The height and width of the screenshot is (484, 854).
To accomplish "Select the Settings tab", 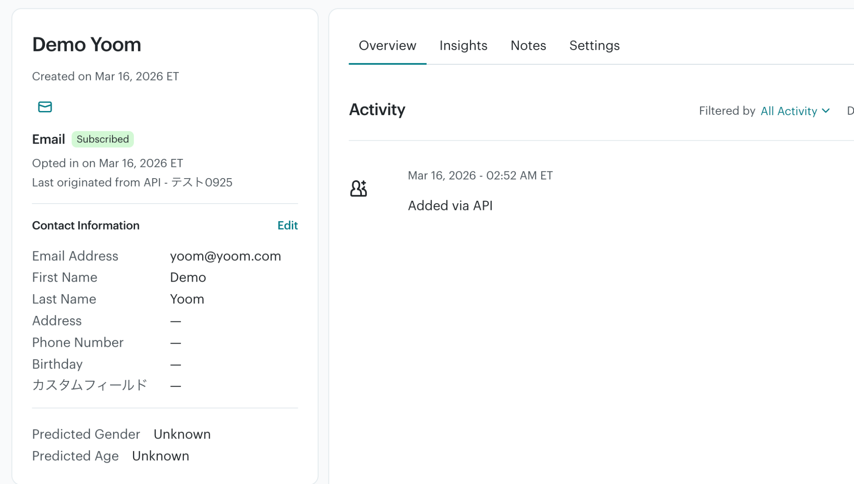I will click(x=594, y=45).
